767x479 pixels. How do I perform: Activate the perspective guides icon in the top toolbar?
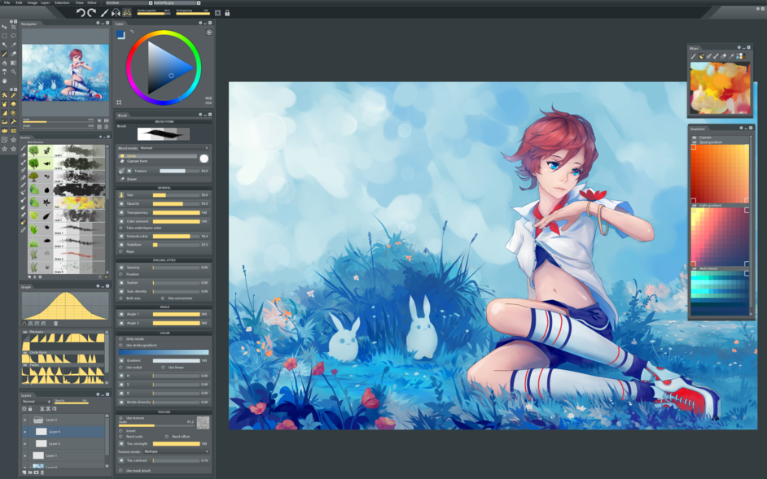(x=127, y=12)
